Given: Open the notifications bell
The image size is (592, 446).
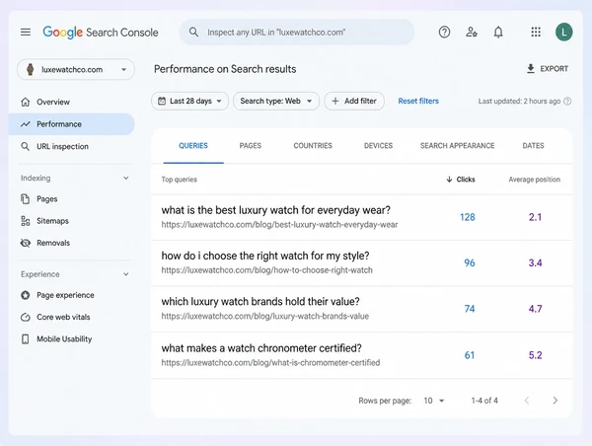Looking at the screenshot, I should pos(498,33).
